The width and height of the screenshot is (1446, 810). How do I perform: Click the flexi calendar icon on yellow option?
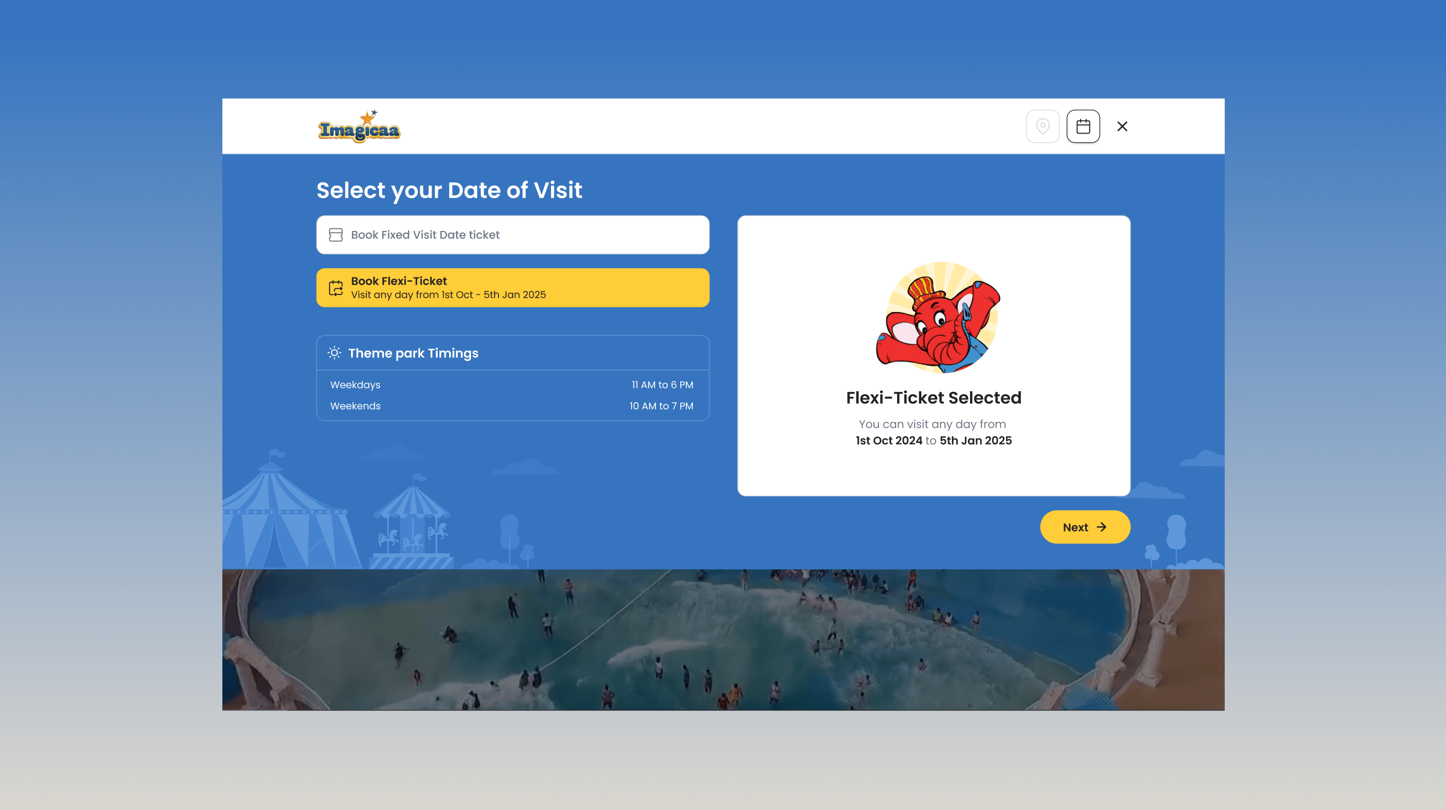point(336,288)
